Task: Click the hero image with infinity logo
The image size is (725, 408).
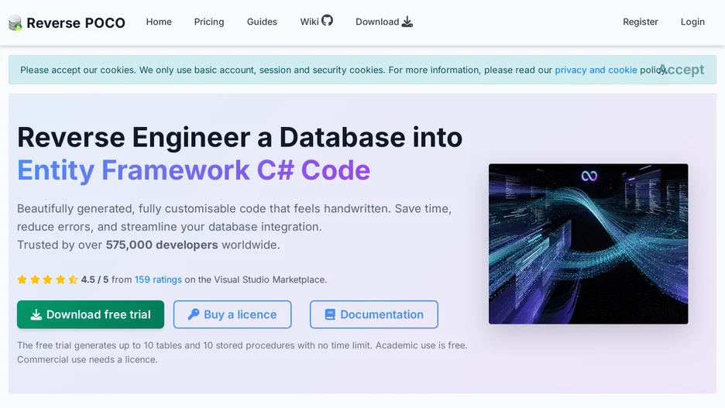Action: click(x=588, y=244)
